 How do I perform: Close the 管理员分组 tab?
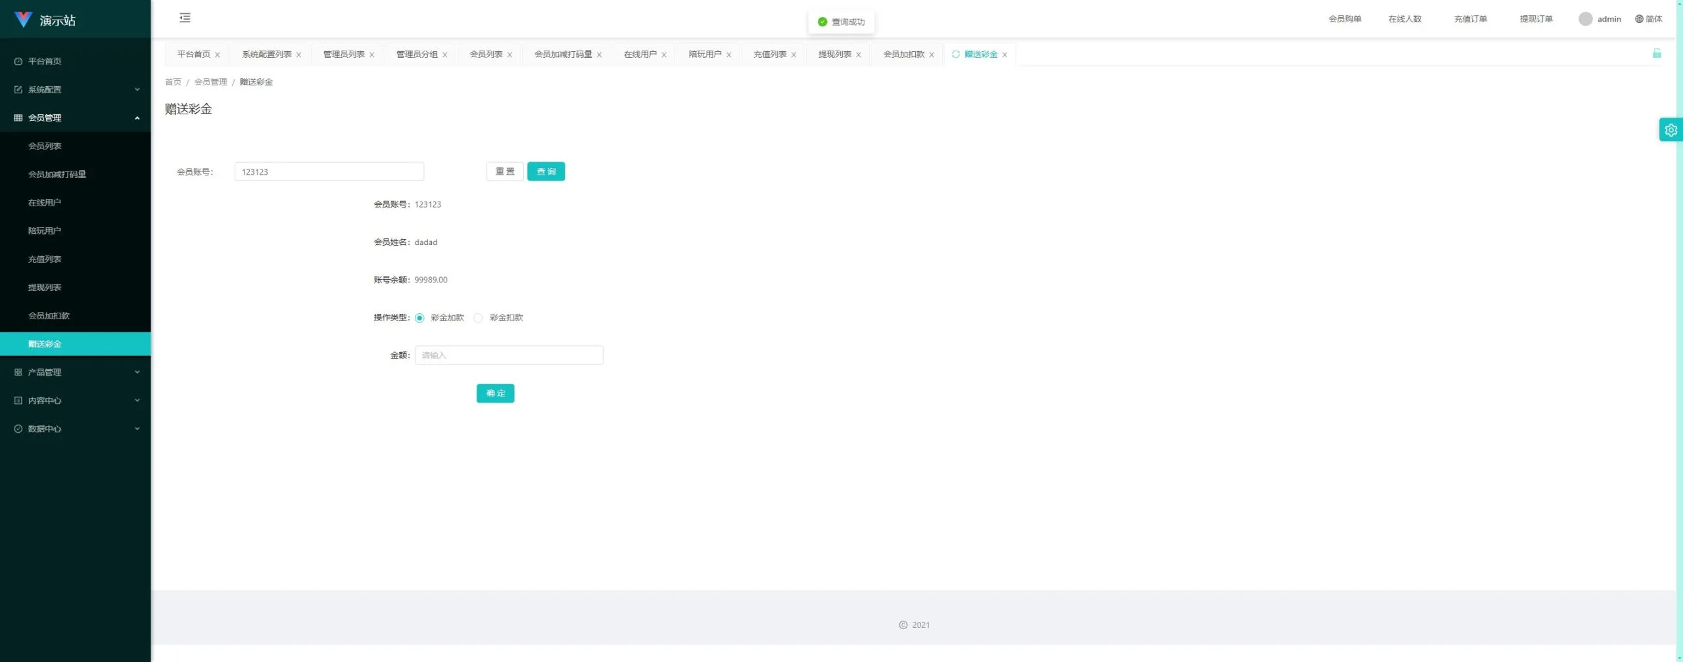click(444, 55)
